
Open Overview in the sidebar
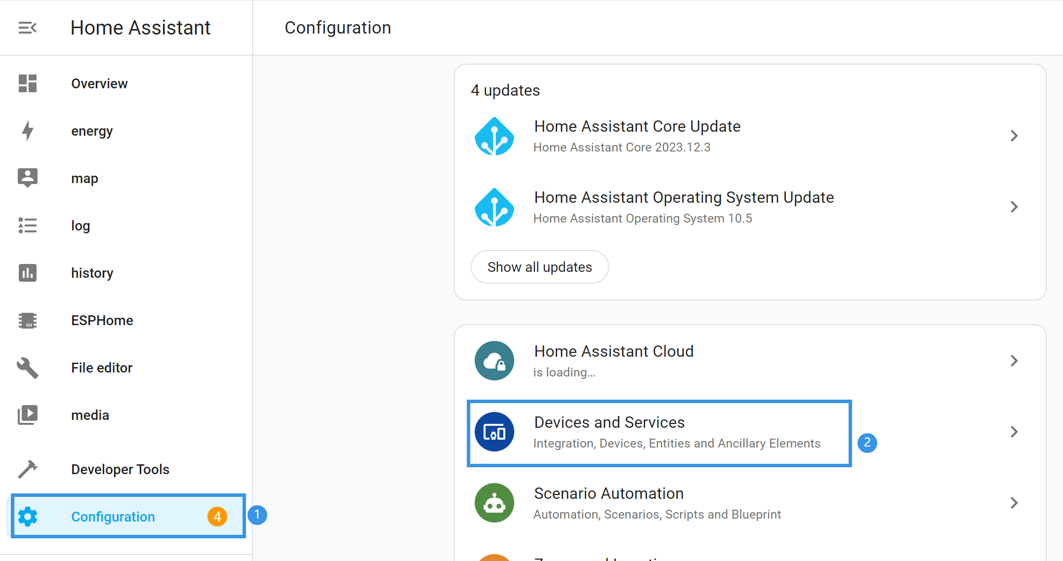click(126, 83)
